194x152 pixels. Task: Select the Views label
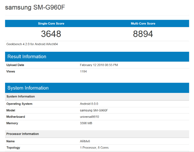point(11,71)
